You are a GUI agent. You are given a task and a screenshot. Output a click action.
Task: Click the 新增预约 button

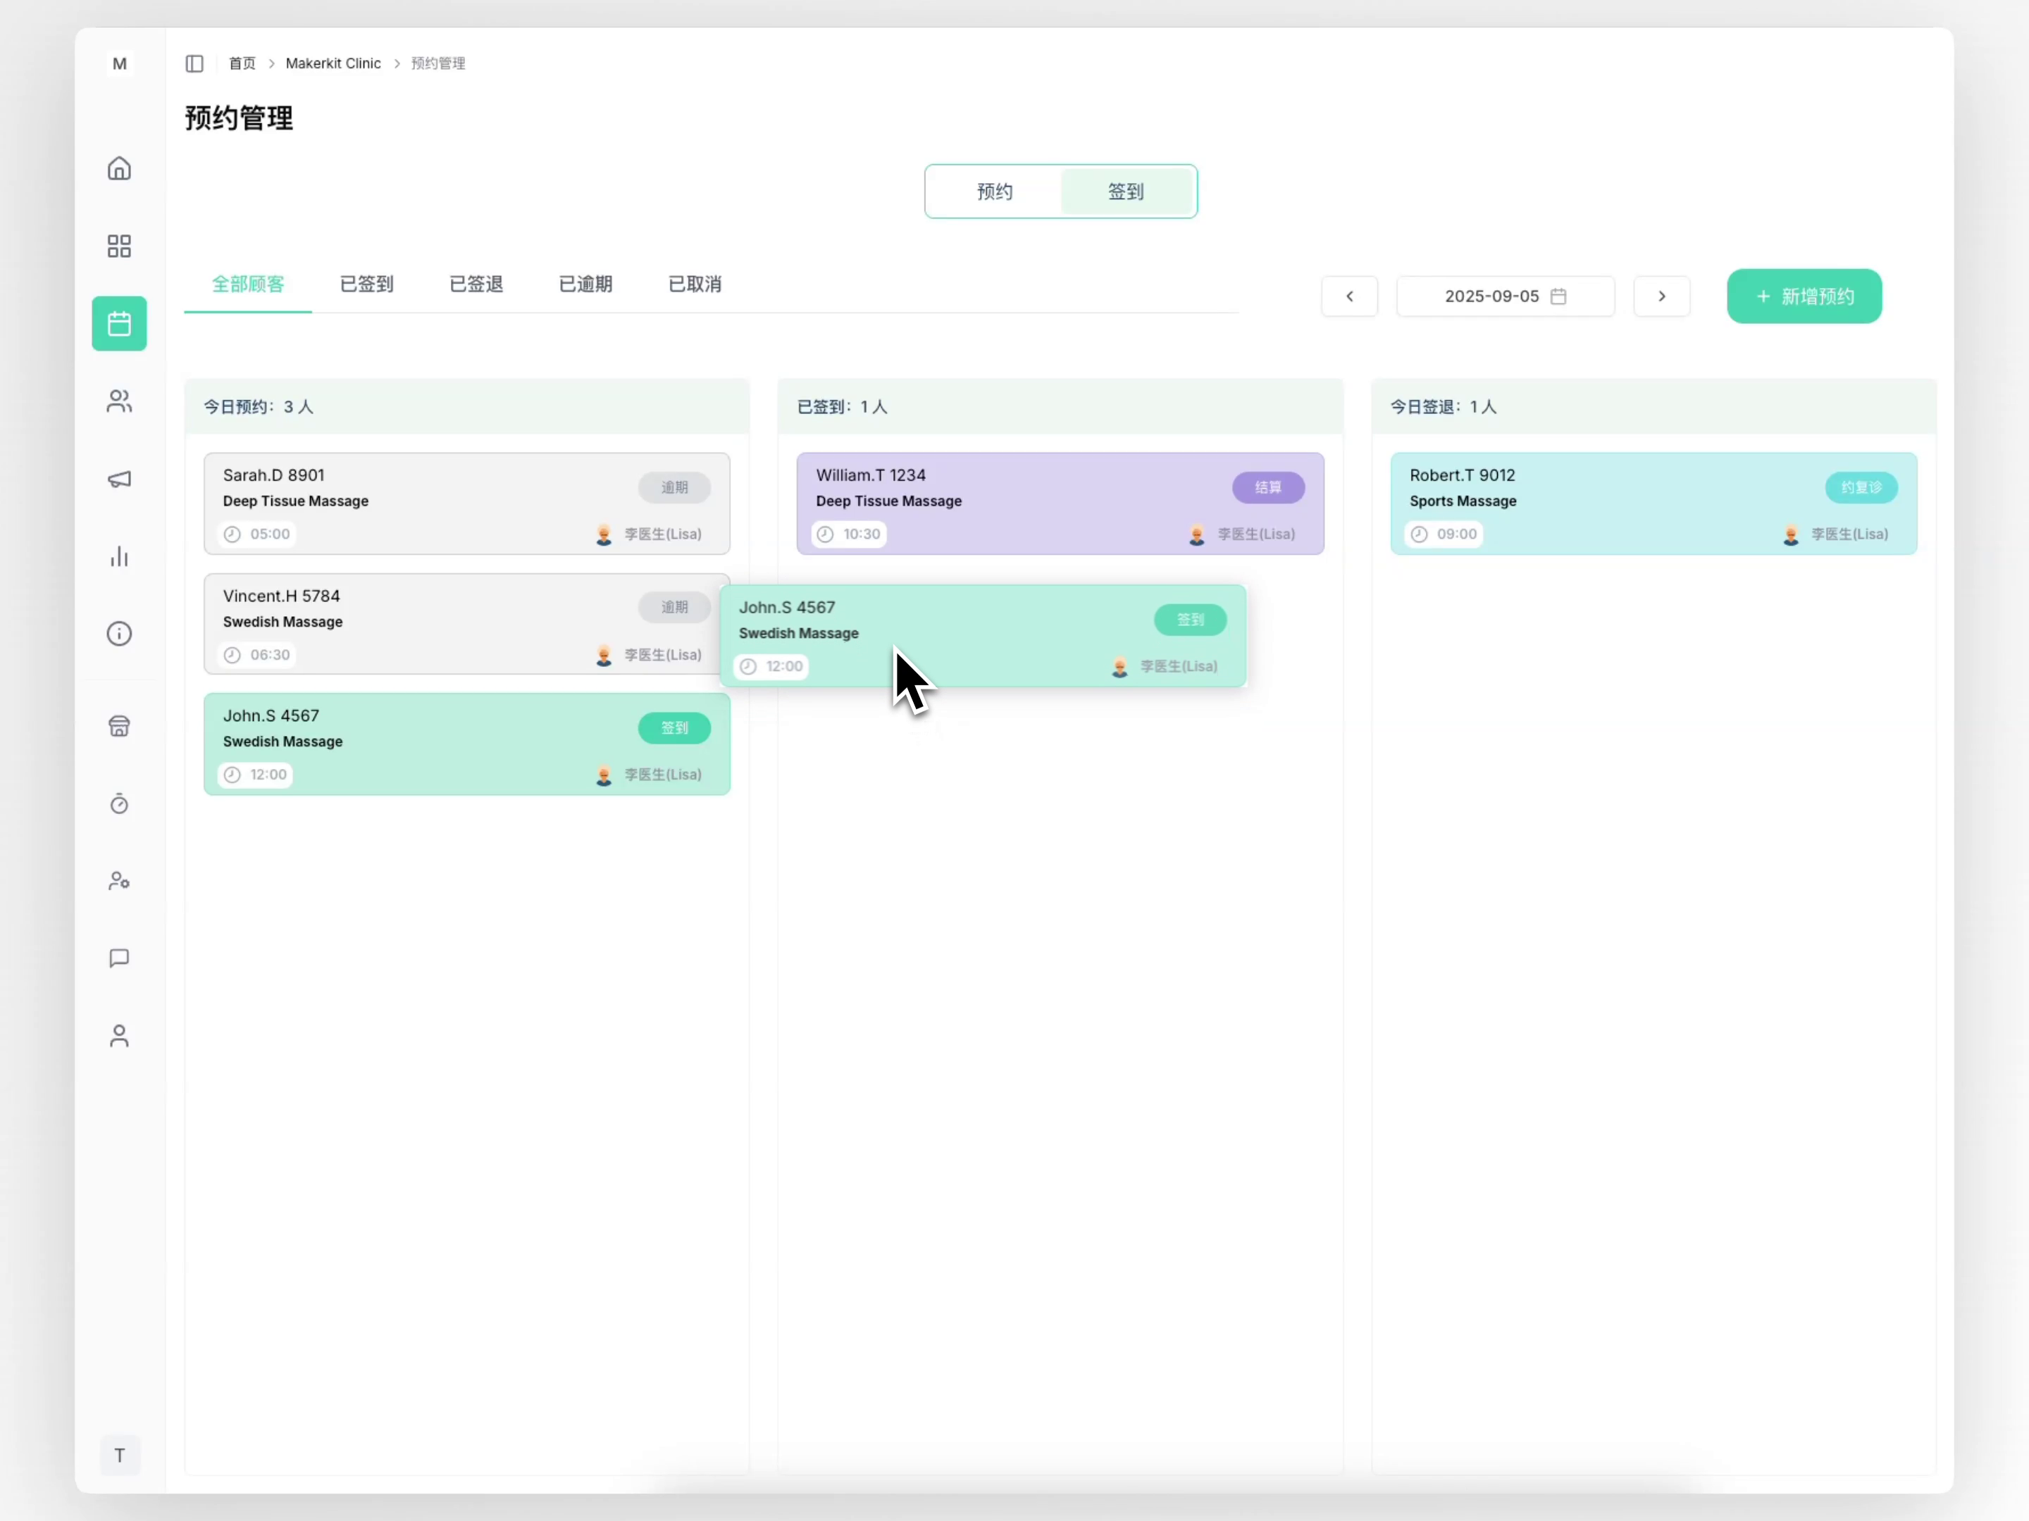coord(1804,296)
